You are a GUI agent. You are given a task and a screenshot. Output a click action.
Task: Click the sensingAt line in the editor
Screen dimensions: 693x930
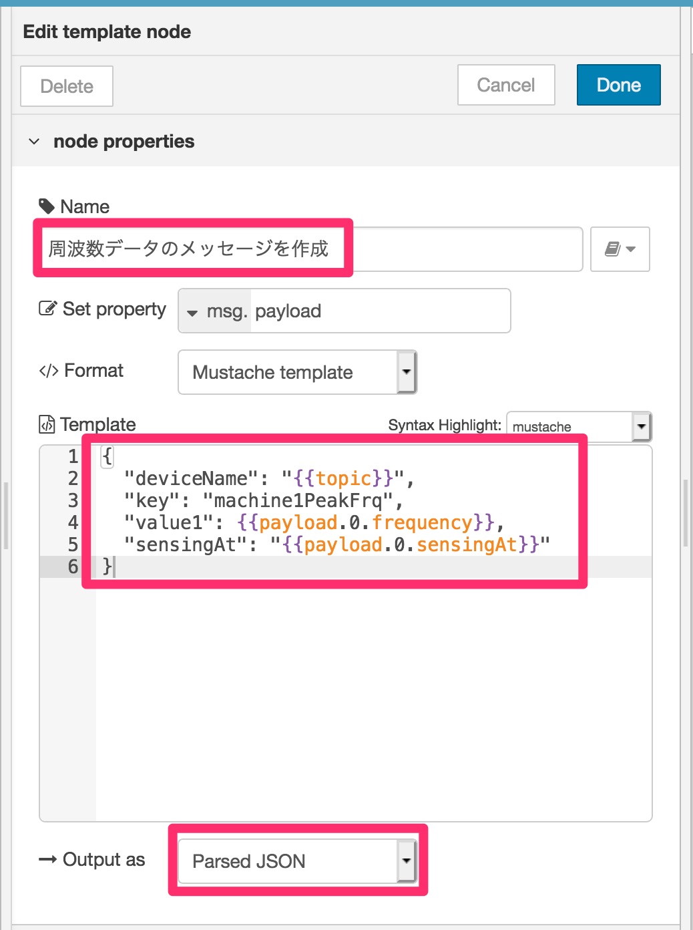coord(337,545)
